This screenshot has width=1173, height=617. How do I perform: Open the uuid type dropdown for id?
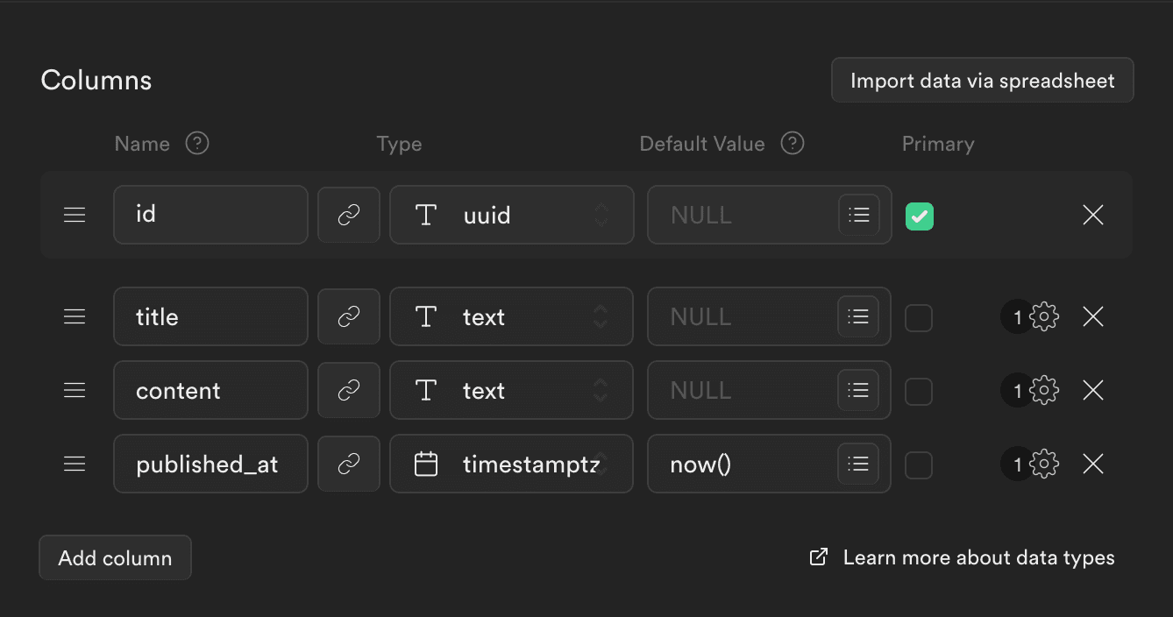[x=511, y=215]
